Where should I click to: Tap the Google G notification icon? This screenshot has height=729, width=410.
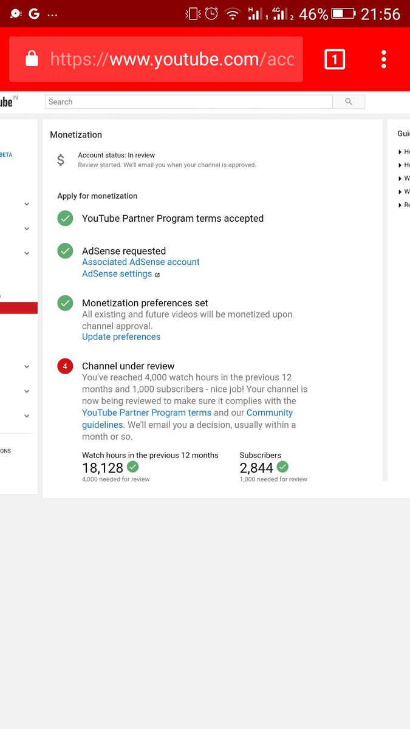pos(34,13)
